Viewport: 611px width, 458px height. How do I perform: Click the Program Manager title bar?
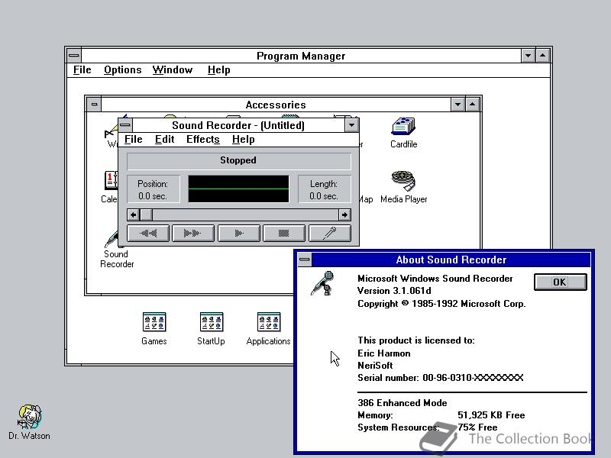[x=301, y=56]
